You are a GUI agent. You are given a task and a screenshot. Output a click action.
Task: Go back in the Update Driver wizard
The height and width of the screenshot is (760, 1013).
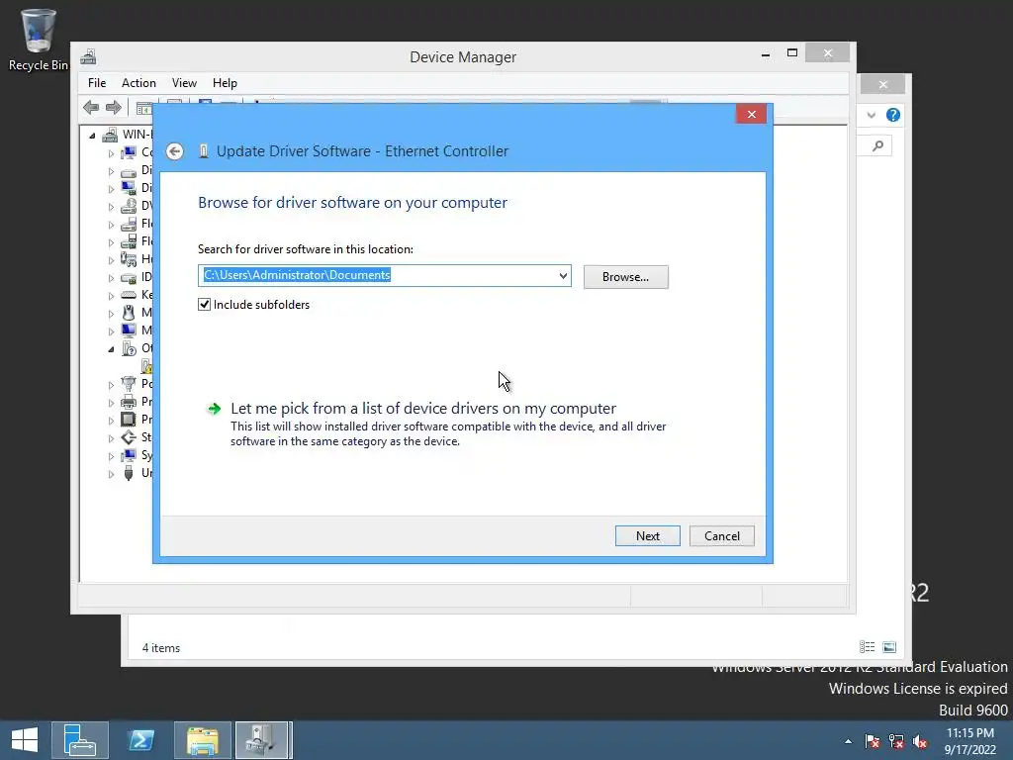pos(174,151)
